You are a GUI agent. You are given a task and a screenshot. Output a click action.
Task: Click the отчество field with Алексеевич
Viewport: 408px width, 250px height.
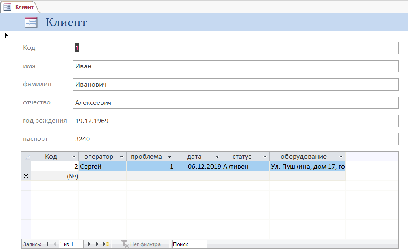pos(235,103)
